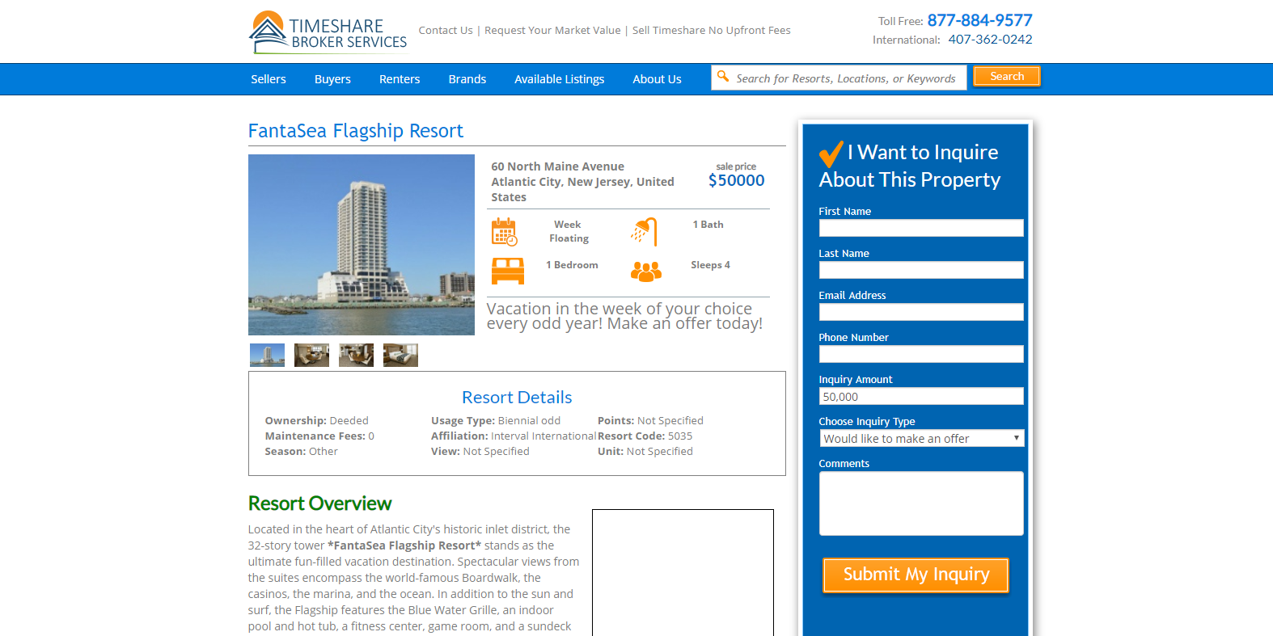This screenshot has height=636, width=1273.
Task: Click the First Name field
Action: tap(921, 228)
